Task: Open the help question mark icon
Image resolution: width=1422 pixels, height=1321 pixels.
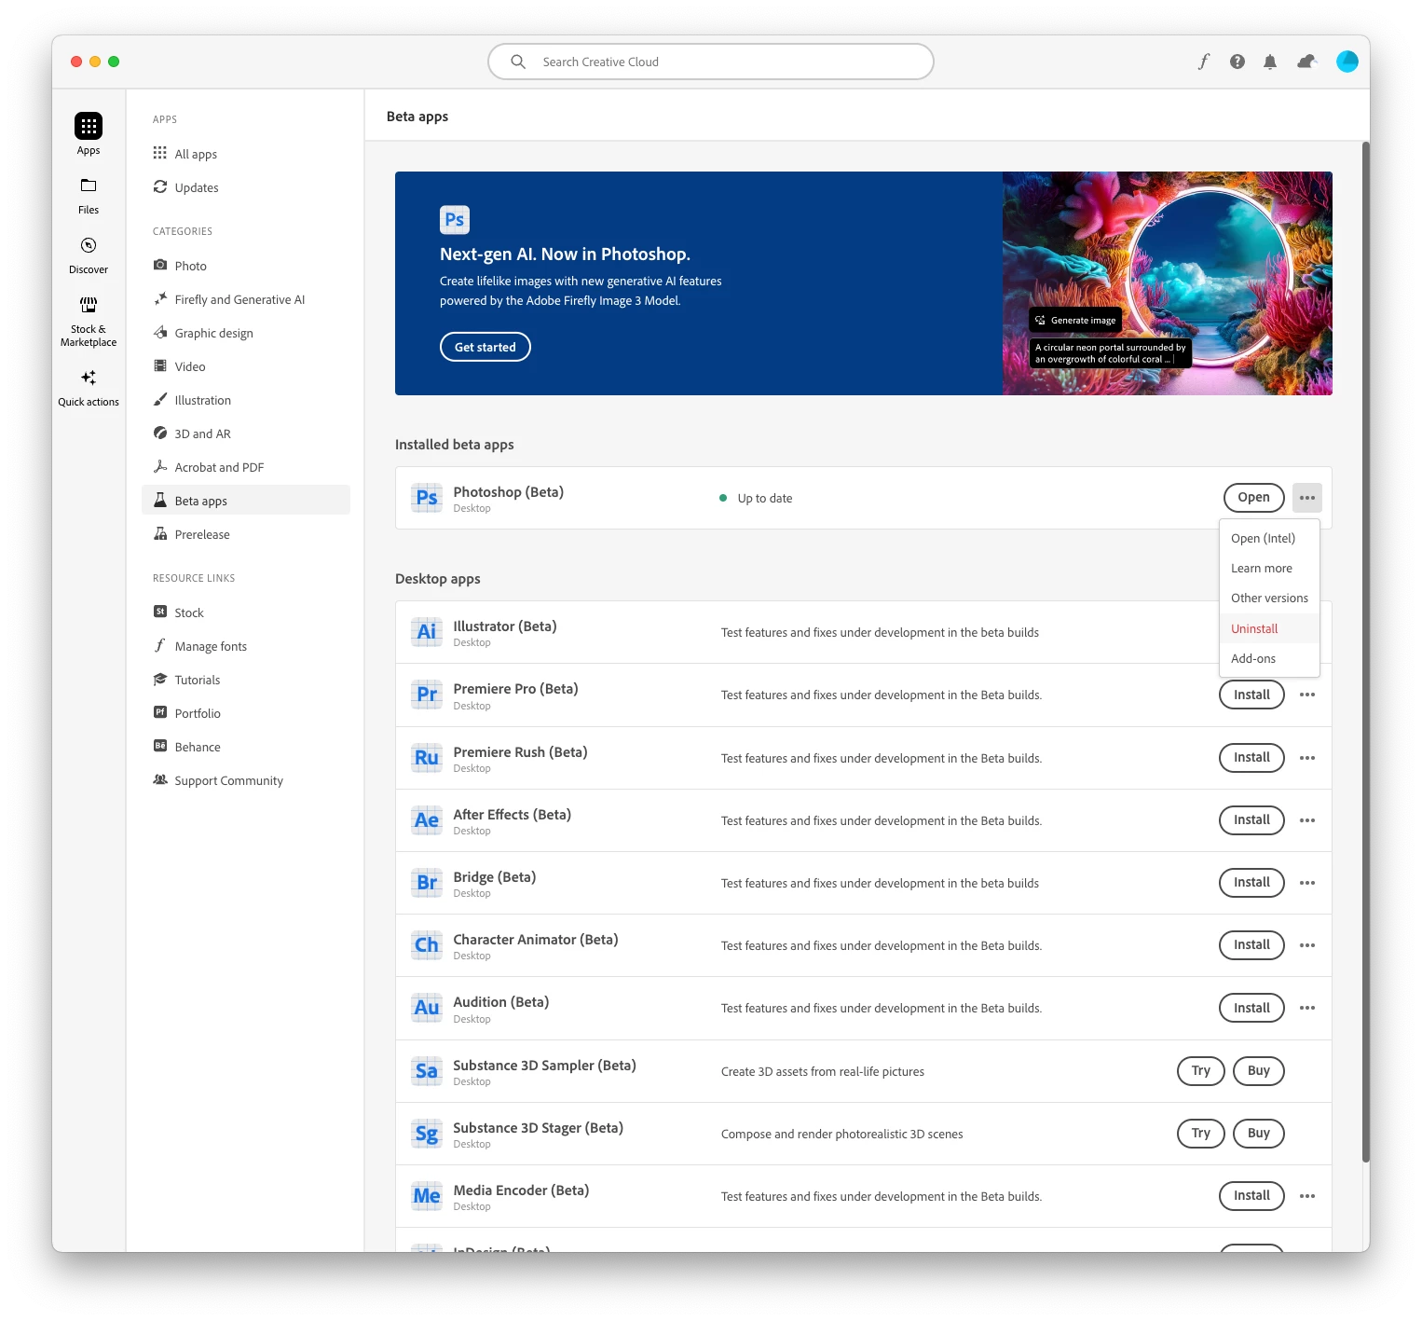Action: 1237,62
